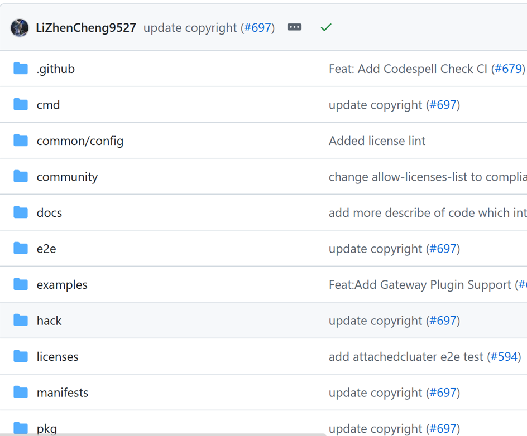
Task: Open the common/config directory
Action: point(80,141)
